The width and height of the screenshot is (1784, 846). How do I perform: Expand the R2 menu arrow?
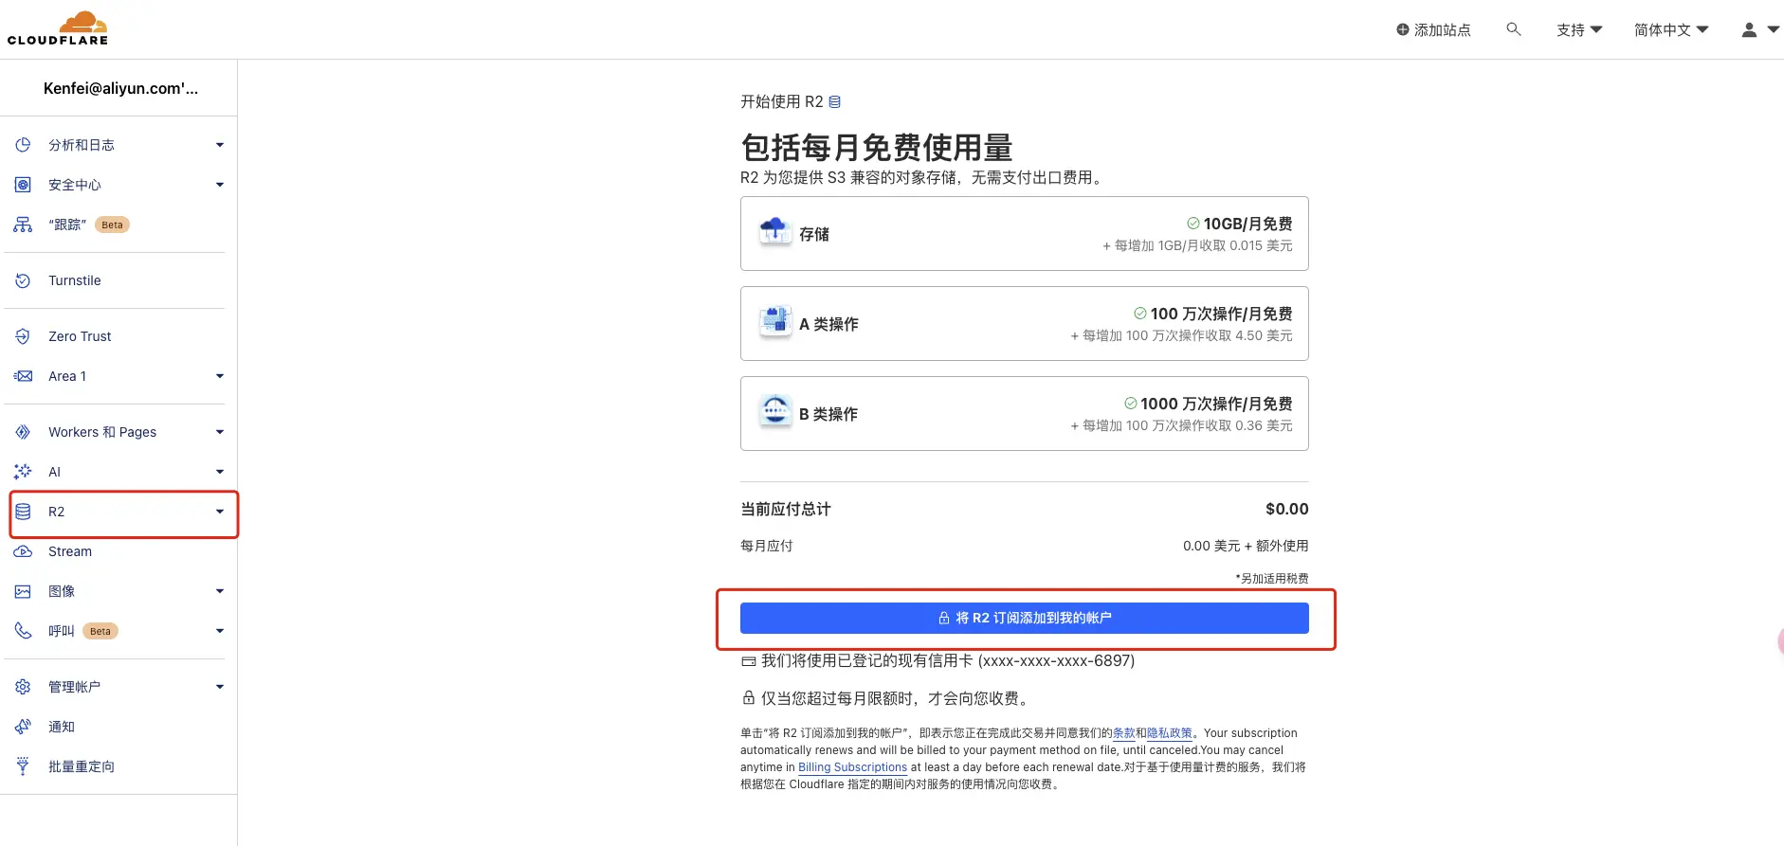[x=220, y=512]
